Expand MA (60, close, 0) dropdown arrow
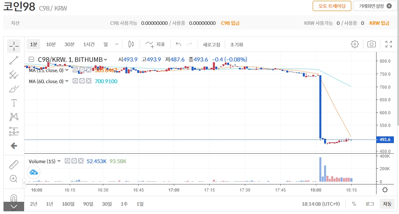Viewport: 399px width, 214px height. click(x=67, y=81)
